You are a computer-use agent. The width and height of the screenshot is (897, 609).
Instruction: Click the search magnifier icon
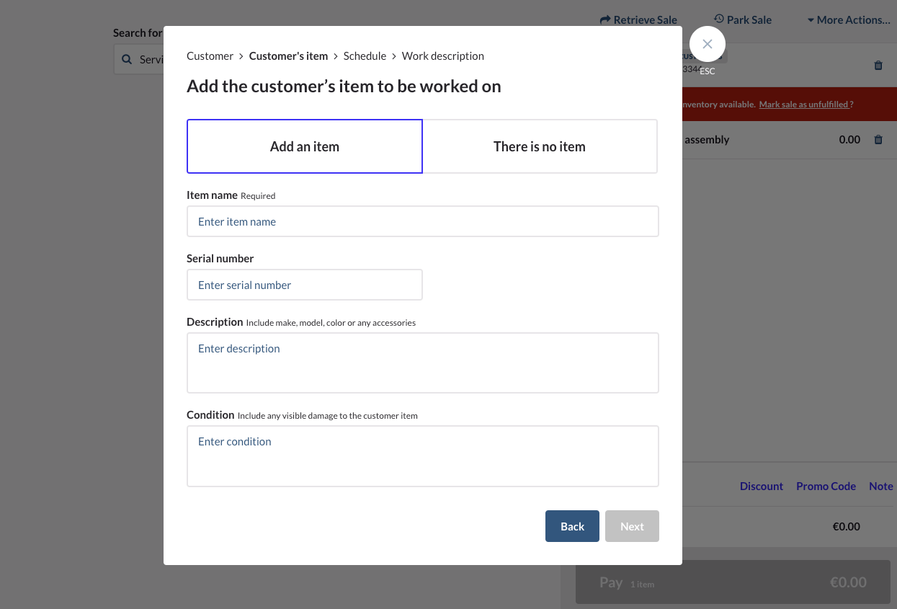point(128,59)
